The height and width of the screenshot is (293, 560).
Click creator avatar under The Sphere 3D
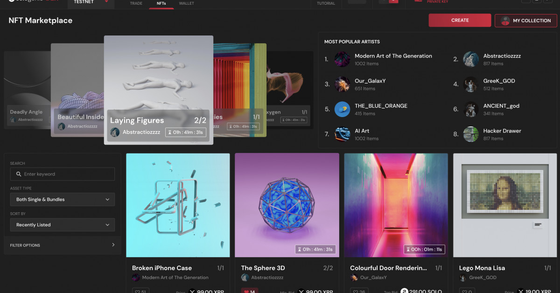[245, 278]
